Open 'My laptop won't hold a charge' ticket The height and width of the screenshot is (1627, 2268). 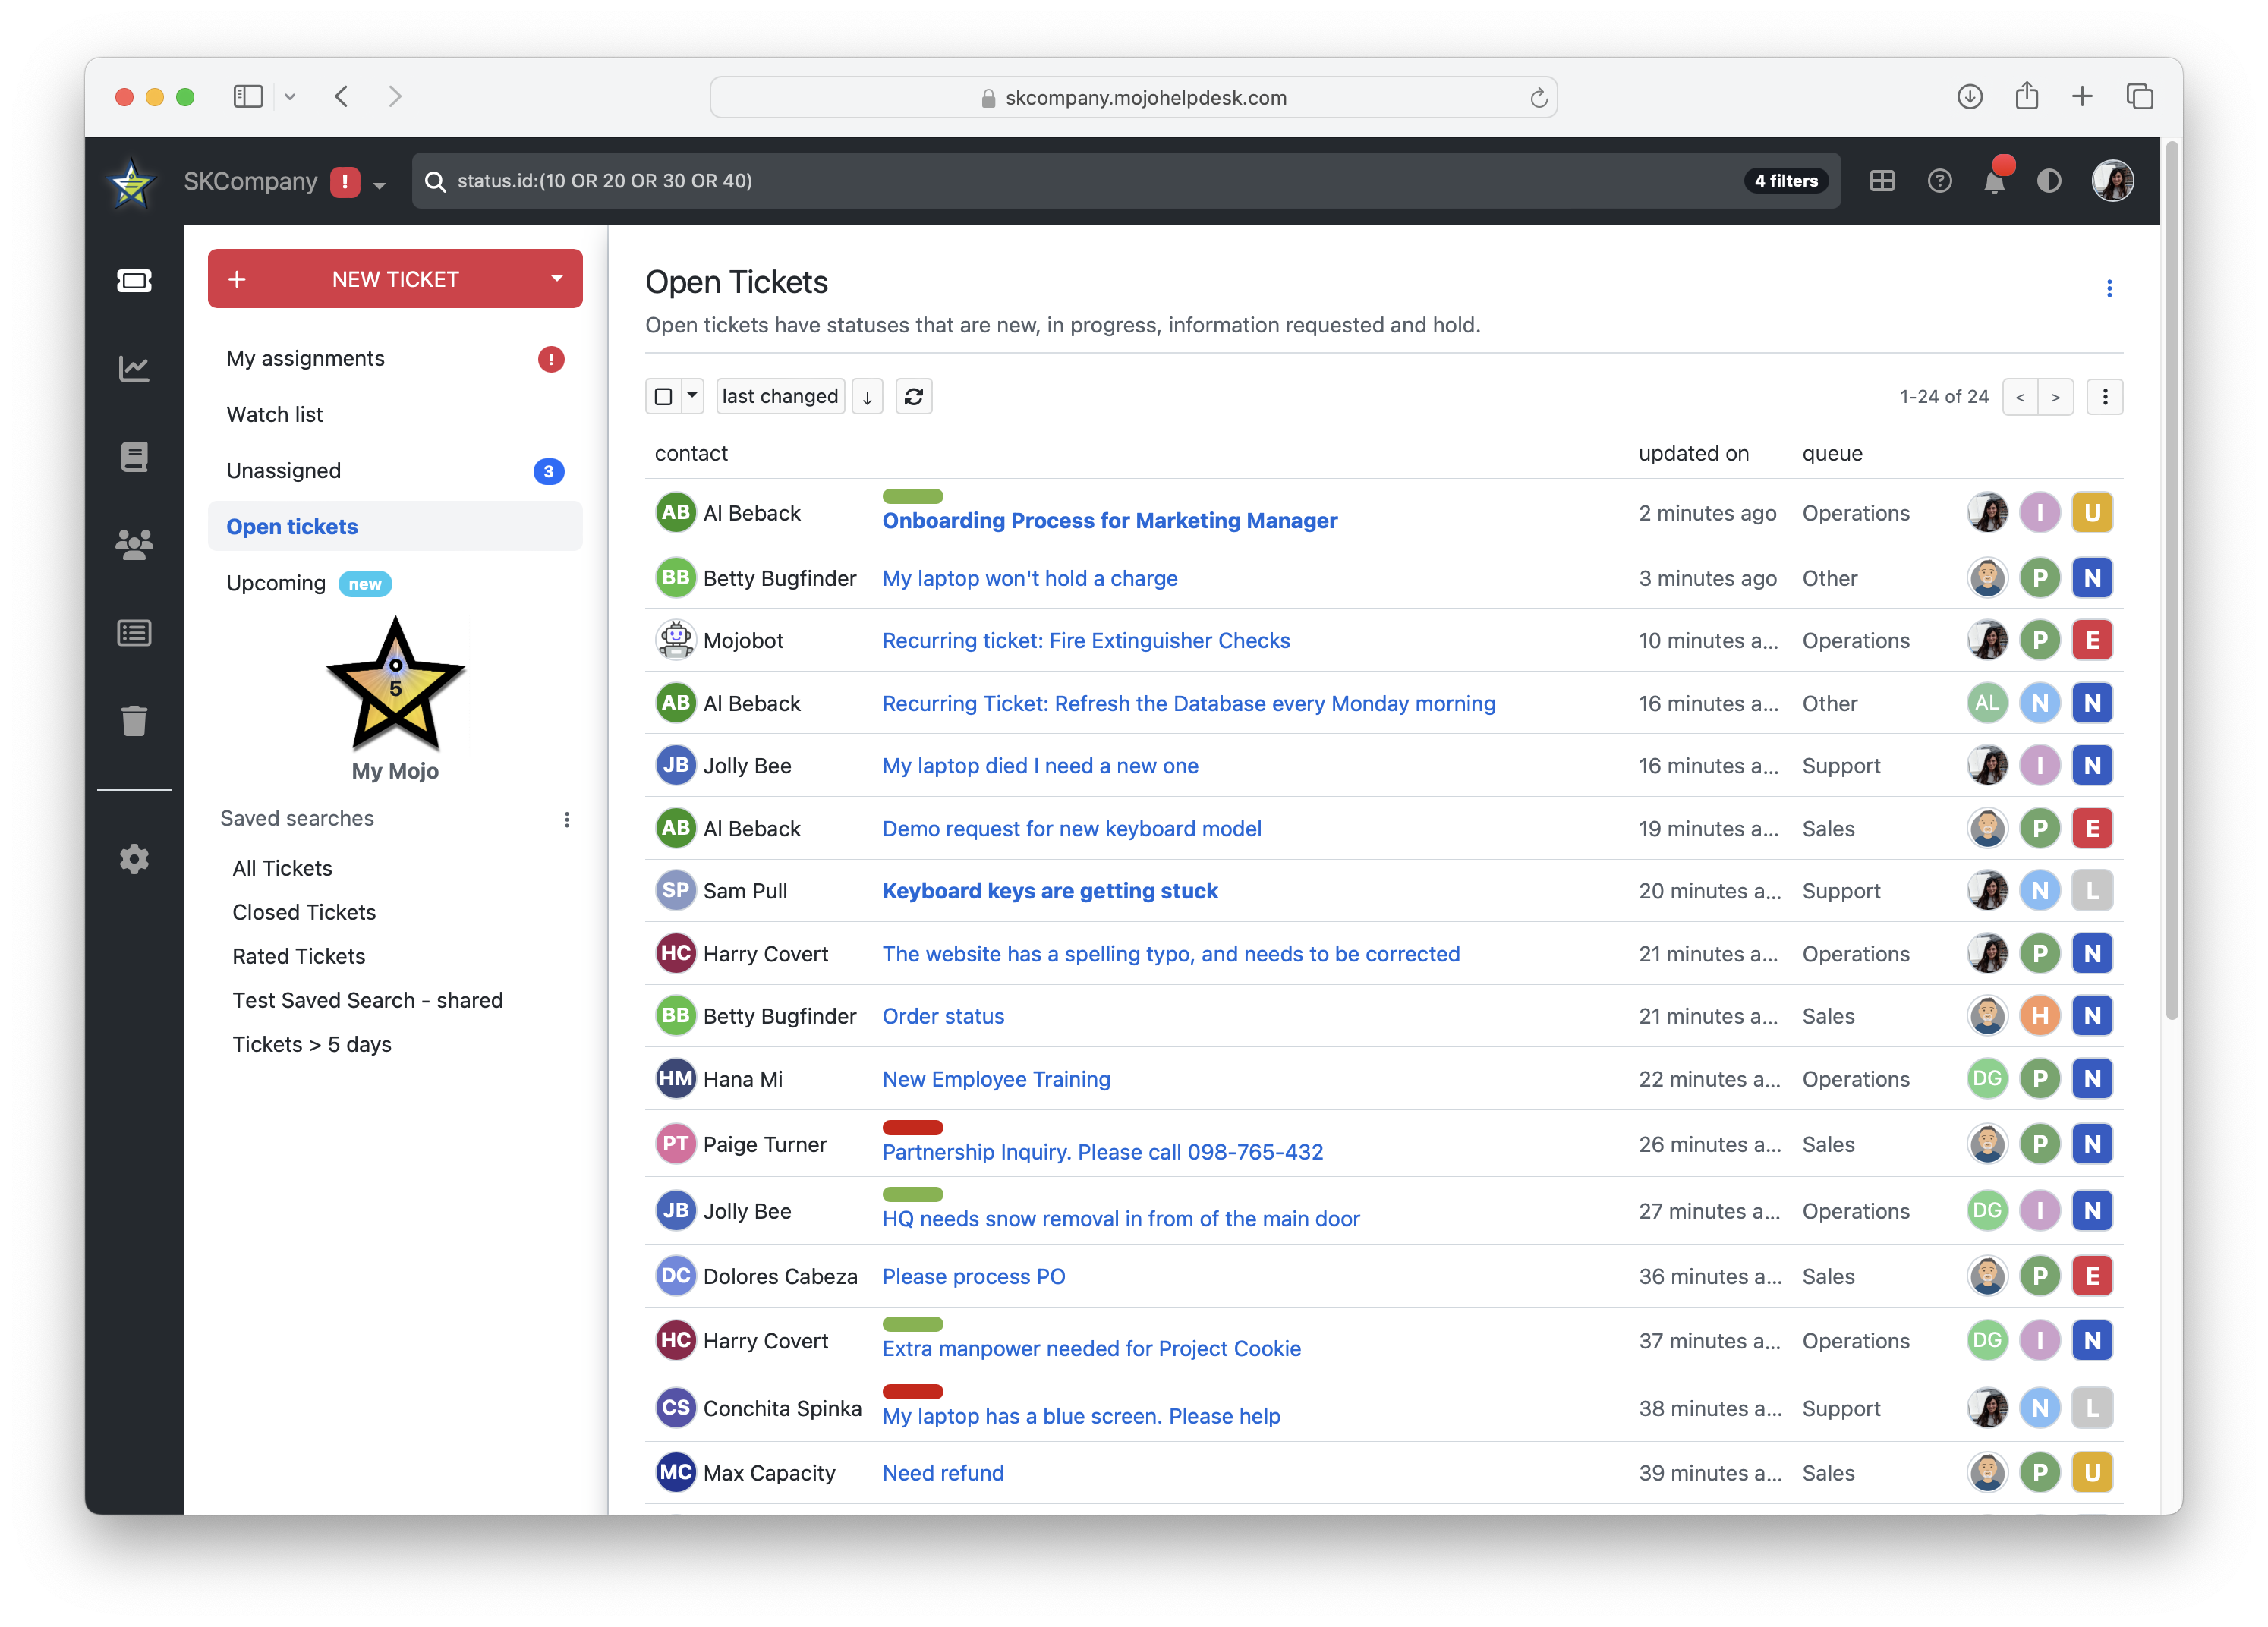tap(1029, 578)
